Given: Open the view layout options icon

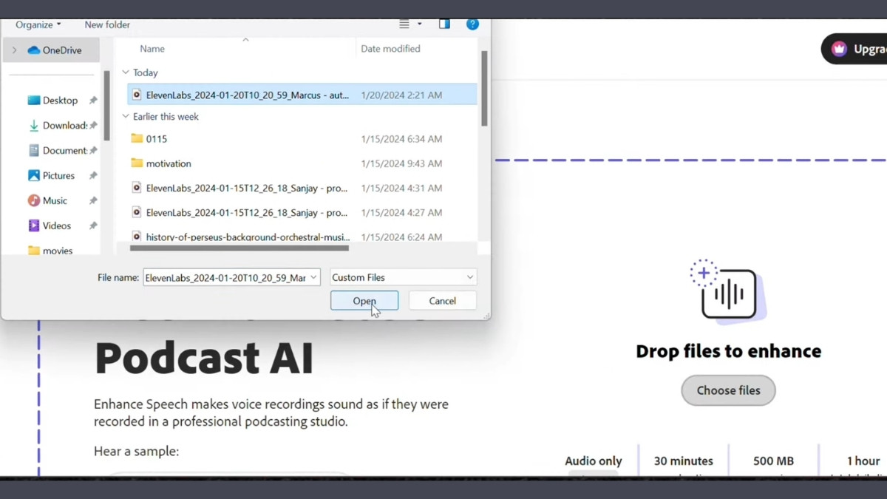Looking at the screenshot, I should point(405,24).
